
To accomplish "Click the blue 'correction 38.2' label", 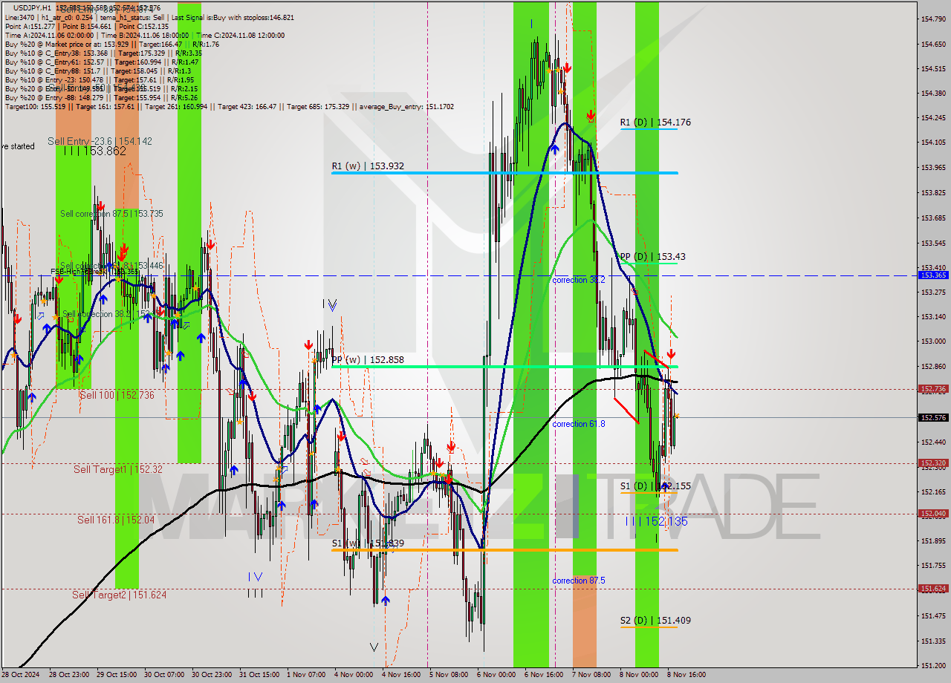I will (579, 280).
